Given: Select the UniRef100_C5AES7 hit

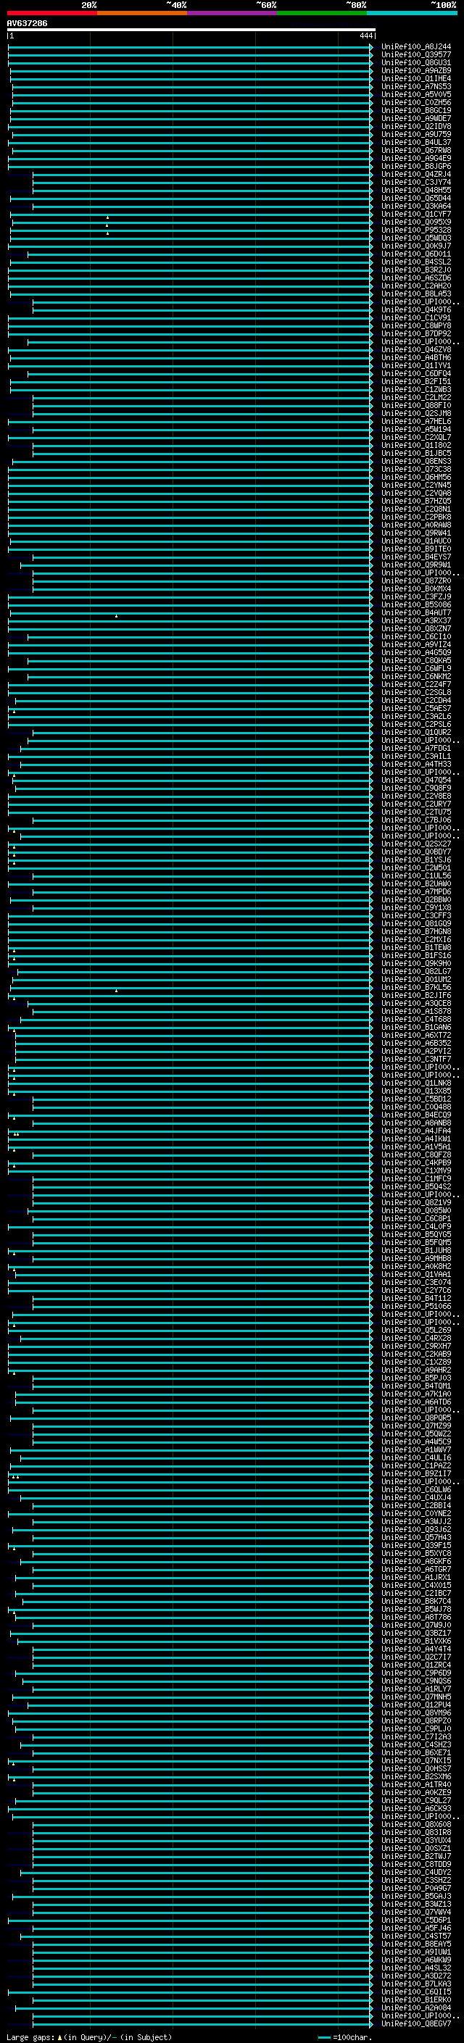Looking at the screenshot, I should pyautogui.click(x=416, y=708).
